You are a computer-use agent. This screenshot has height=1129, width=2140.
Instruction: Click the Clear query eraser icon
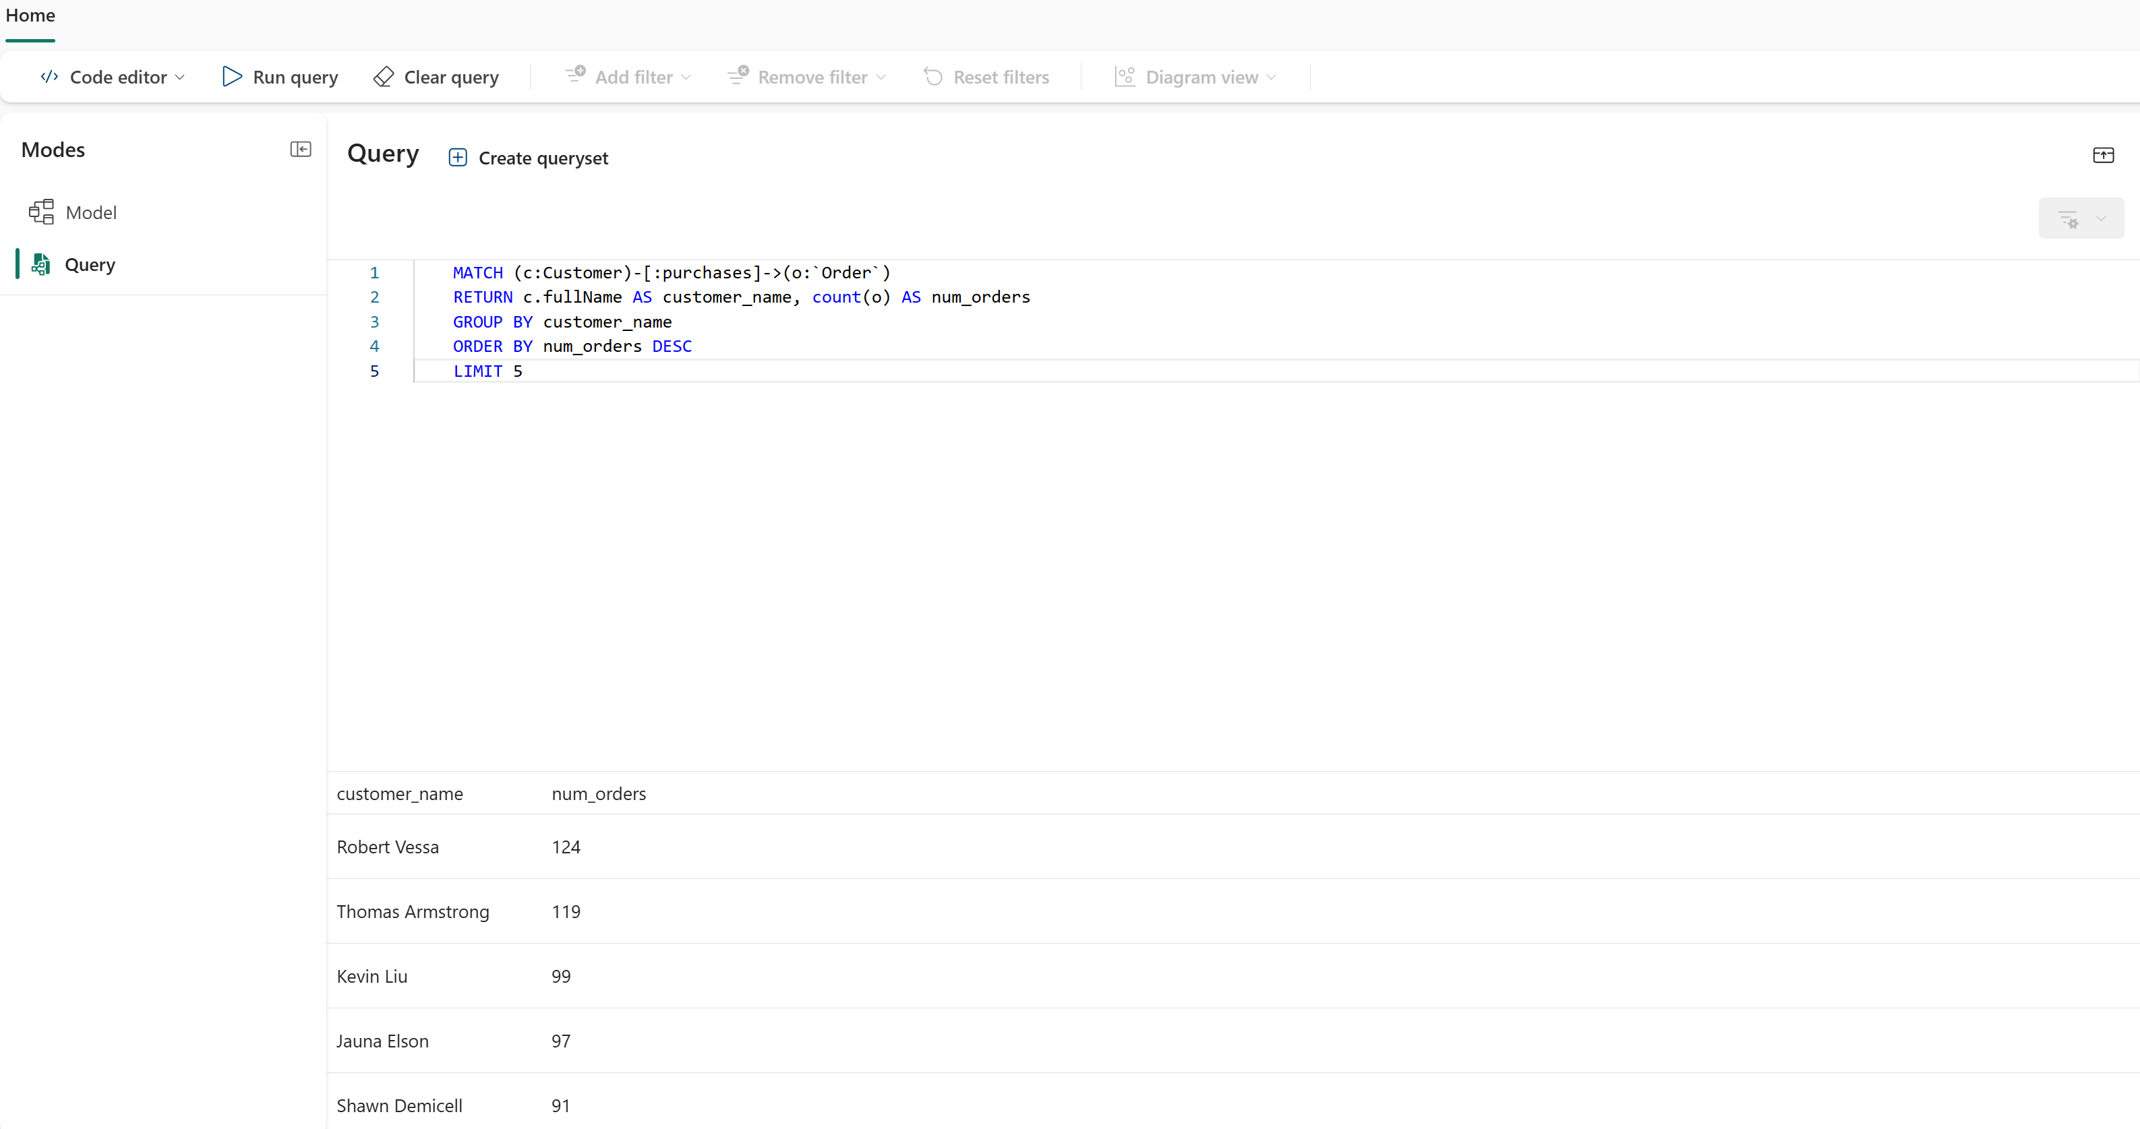point(383,76)
